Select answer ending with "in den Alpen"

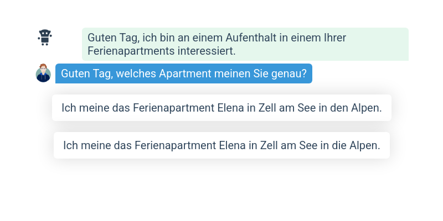(x=221, y=108)
